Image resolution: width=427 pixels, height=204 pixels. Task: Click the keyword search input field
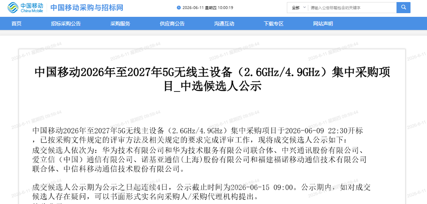pyautogui.click(x=352, y=8)
